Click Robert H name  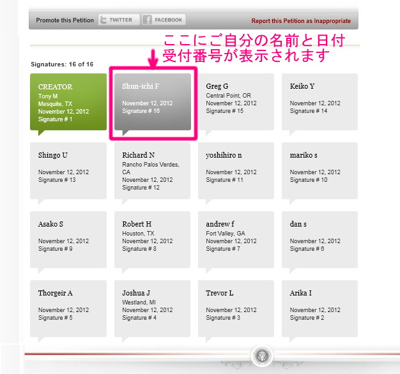pos(137,224)
